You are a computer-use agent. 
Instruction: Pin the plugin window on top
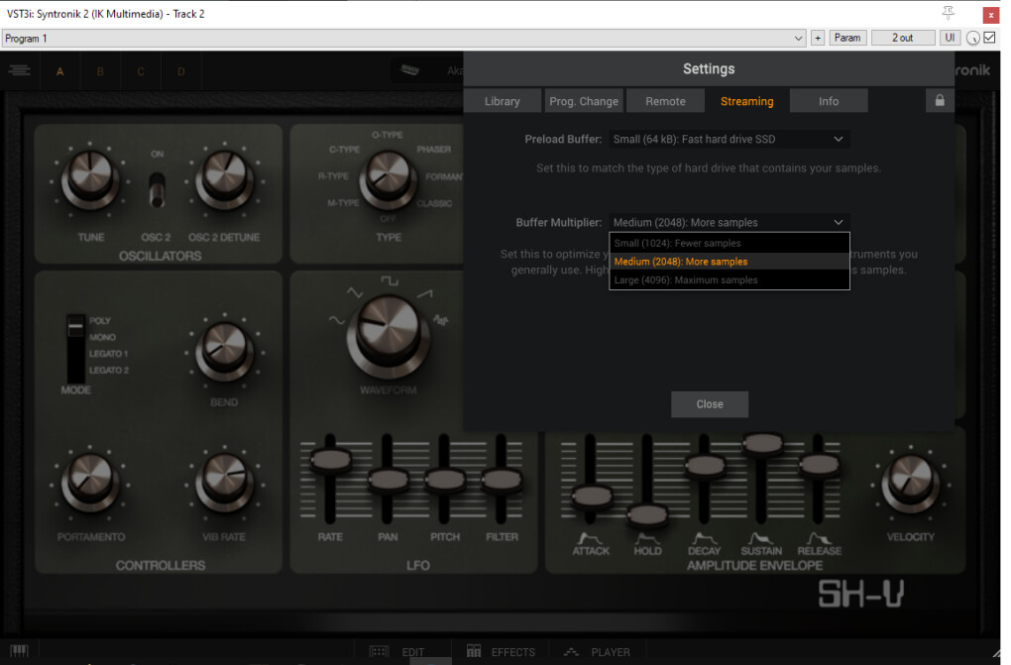[948, 13]
